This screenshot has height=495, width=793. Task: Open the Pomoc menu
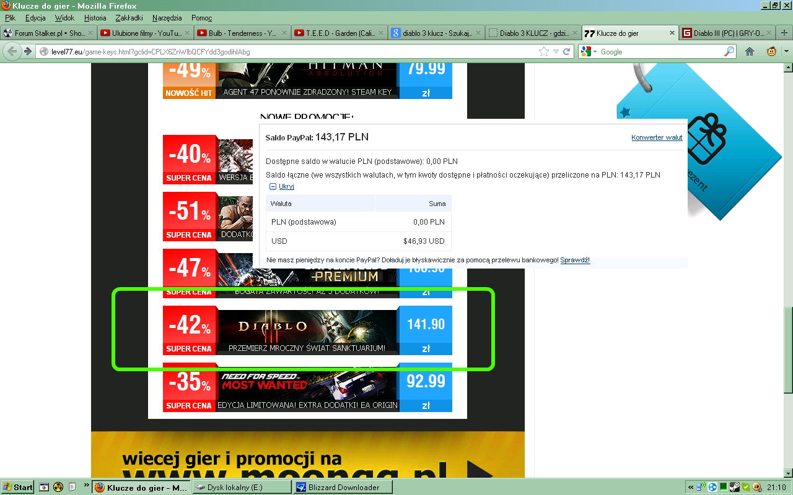pyautogui.click(x=201, y=18)
